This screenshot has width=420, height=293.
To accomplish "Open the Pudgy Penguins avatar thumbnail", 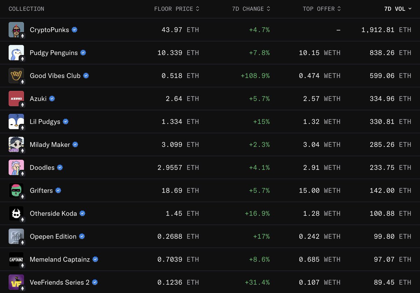I will (x=16, y=53).
